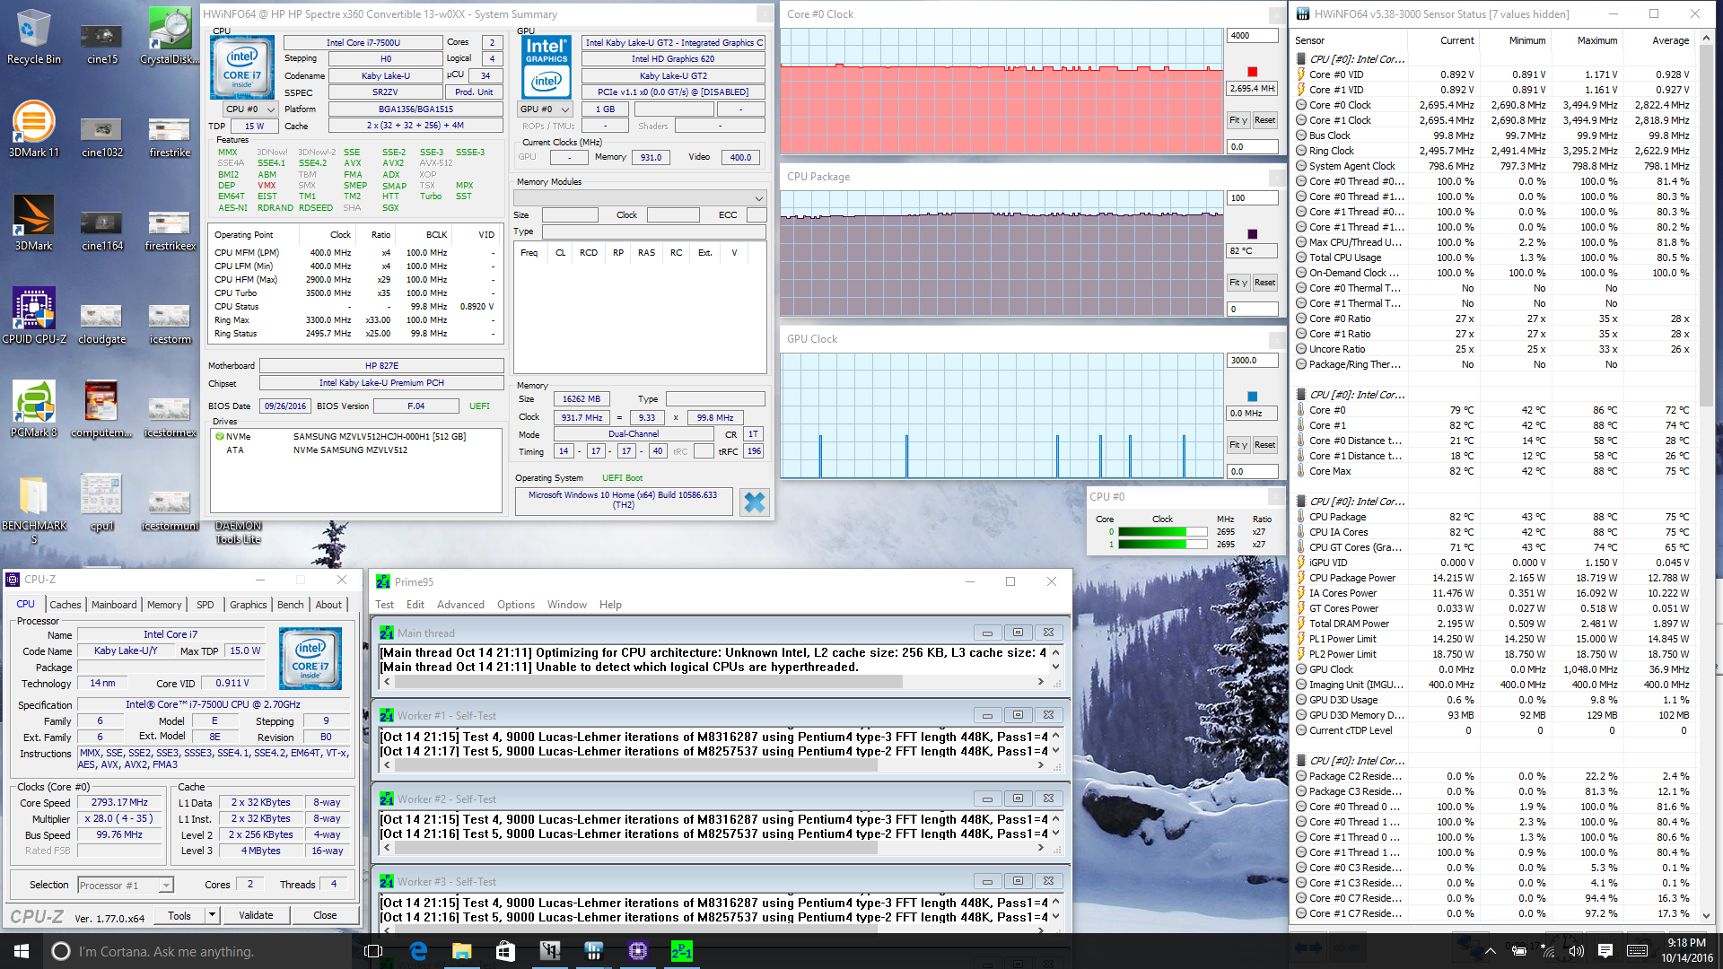Open the Recycle Bin desktop icon
The height and width of the screenshot is (969, 1723).
tap(33, 36)
